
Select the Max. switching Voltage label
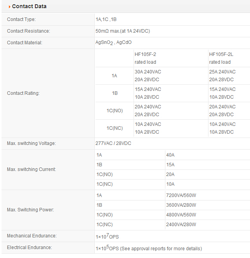coord(31,143)
